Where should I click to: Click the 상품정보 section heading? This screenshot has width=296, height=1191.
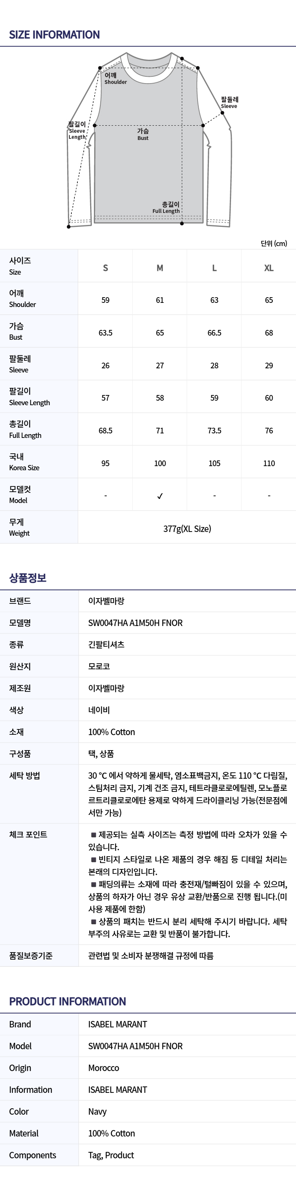click(x=28, y=577)
